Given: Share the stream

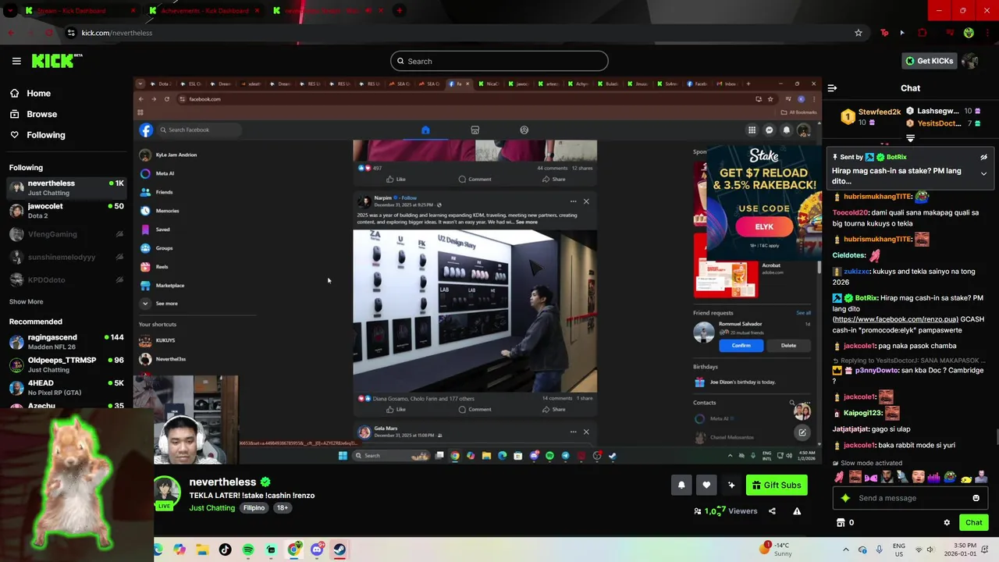Looking at the screenshot, I should tap(772, 511).
